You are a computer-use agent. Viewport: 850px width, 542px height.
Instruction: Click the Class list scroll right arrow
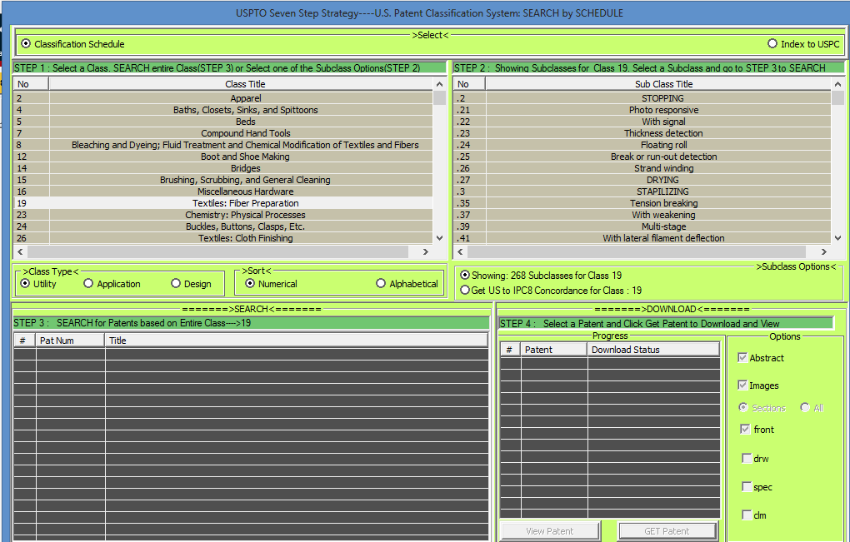426,251
